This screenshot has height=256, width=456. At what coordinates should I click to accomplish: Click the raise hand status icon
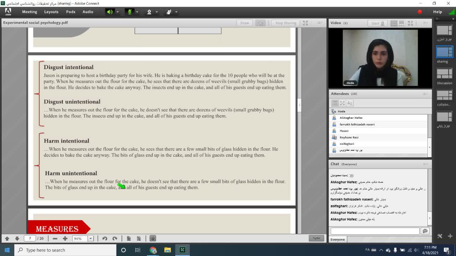pyautogui.click(x=169, y=12)
